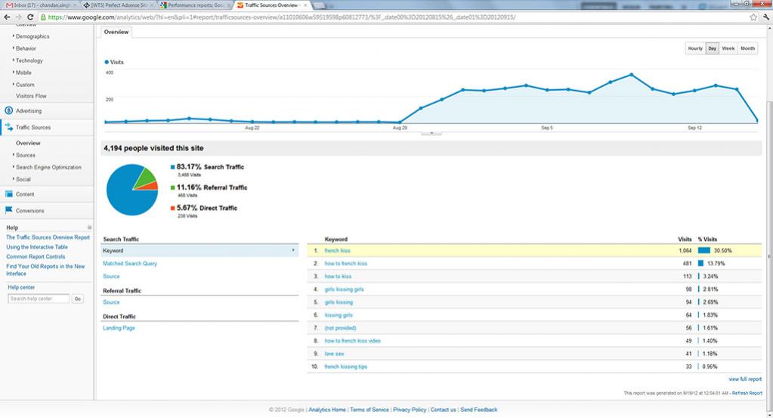Click the browser address bar URL
773x418 pixels.
[x=282, y=17]
